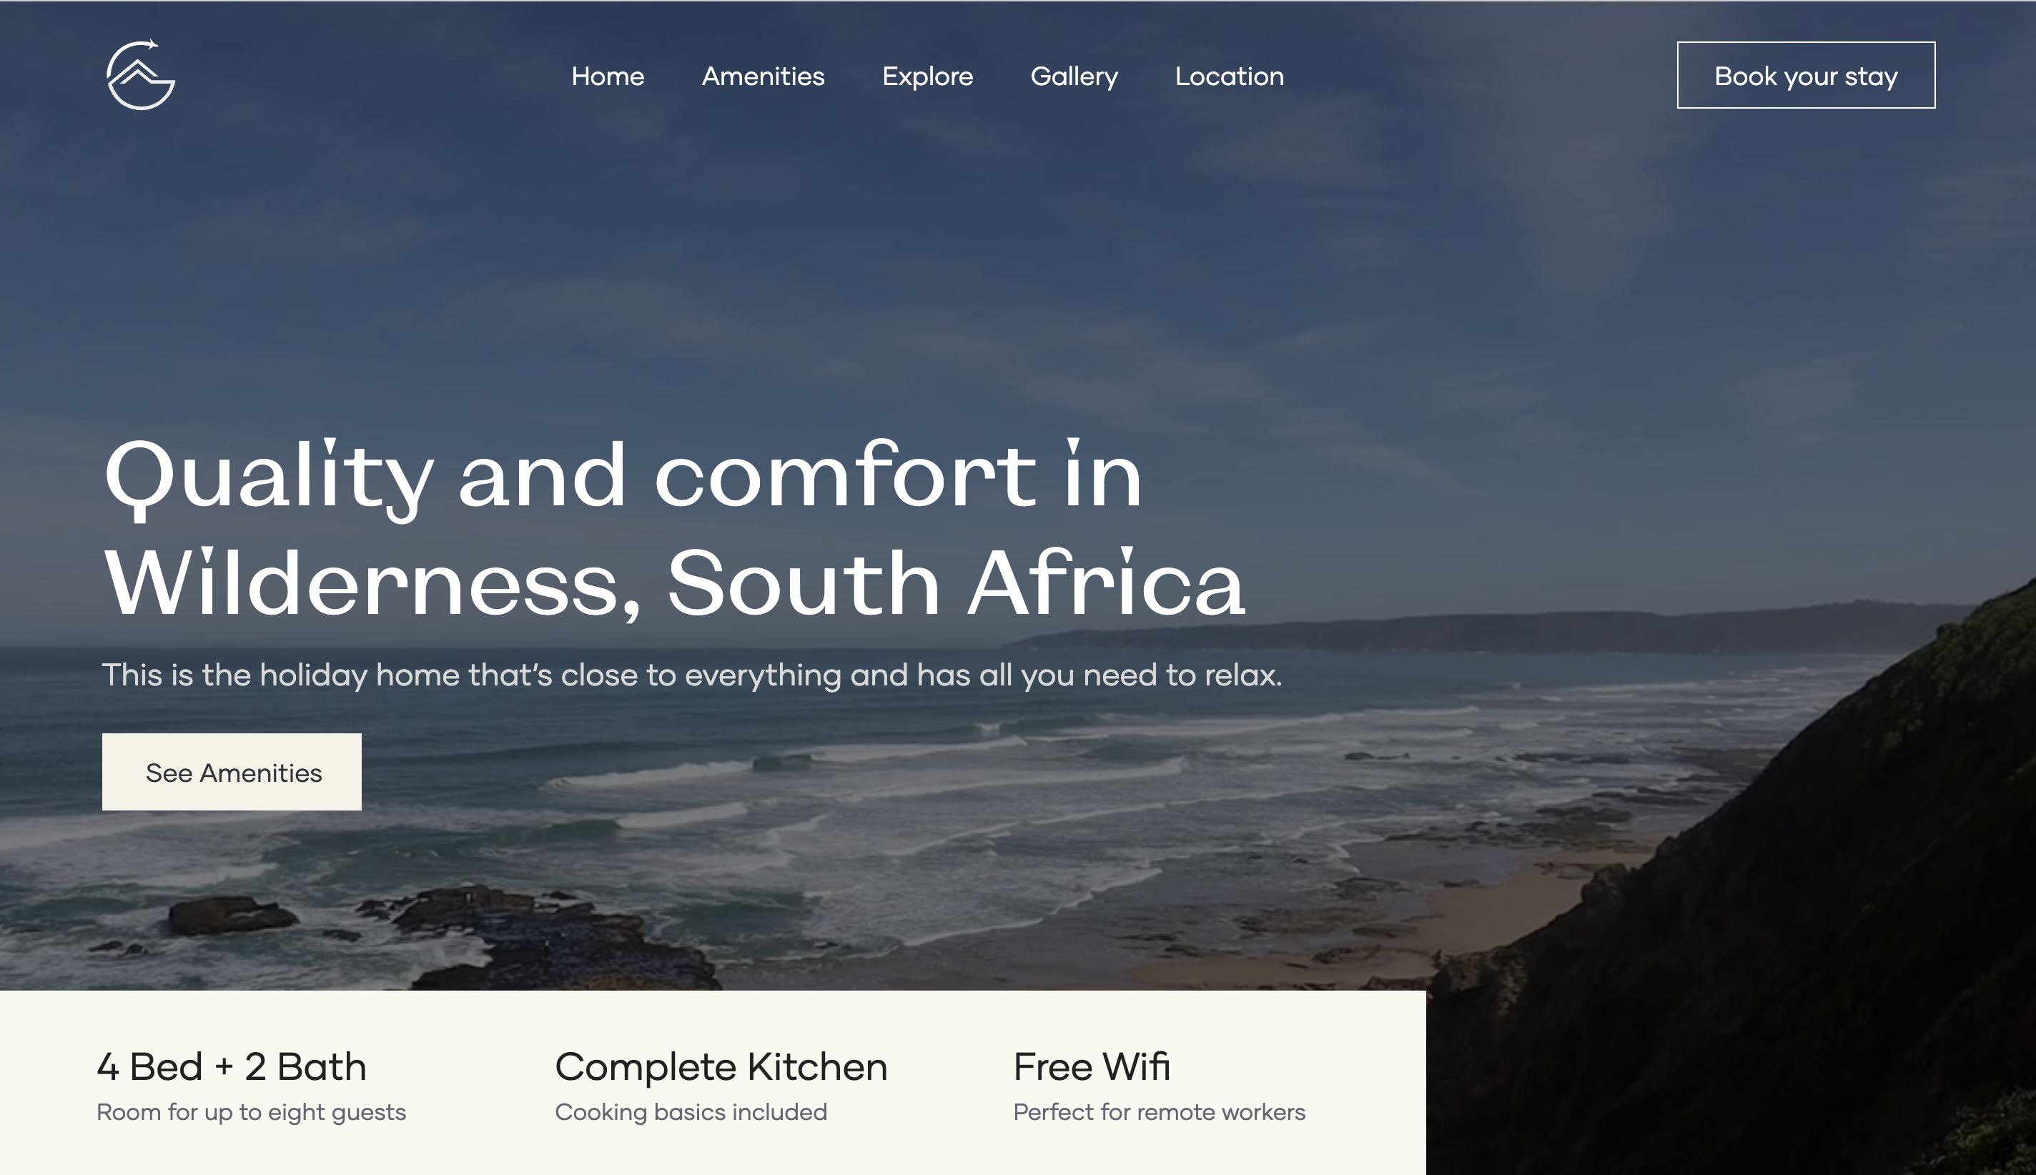The height and width of the screenshot is (1175, 2036).
Task: Select the 4 Bed + 2 Bath heading
Action: pos(232,1066)
